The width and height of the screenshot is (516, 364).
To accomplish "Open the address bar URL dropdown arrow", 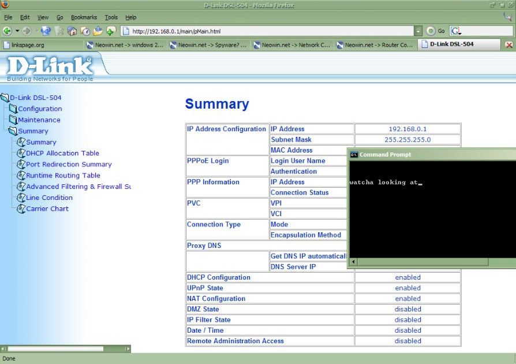I will click(x=418, y=31).
